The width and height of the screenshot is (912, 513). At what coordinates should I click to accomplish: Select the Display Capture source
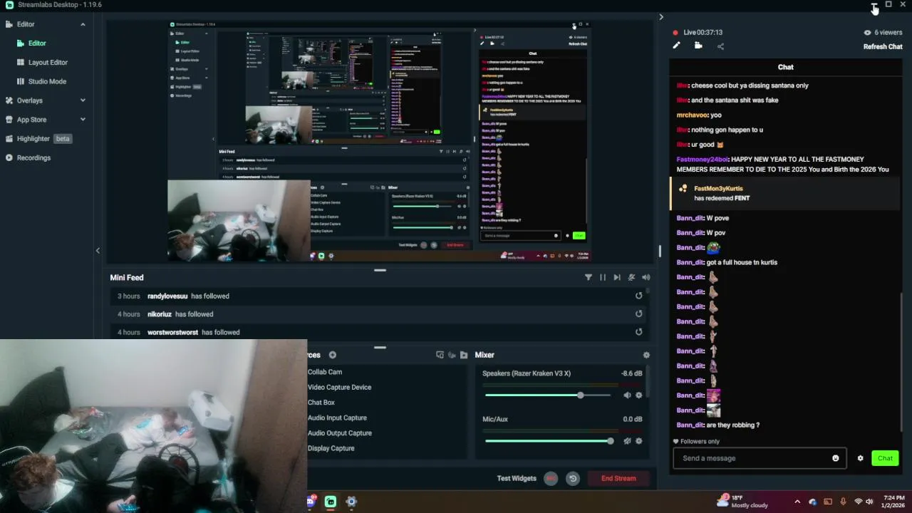pos(331,448)
